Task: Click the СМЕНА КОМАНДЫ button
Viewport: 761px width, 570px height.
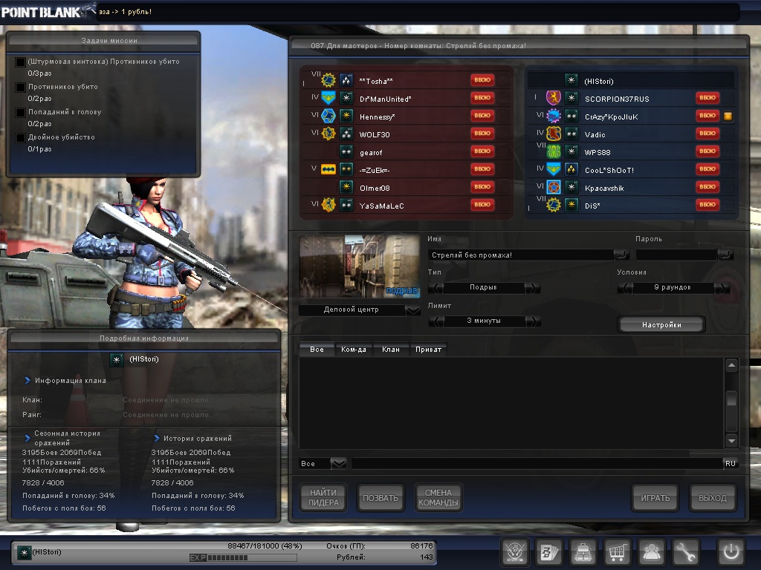Action: (x=438, y=497)
